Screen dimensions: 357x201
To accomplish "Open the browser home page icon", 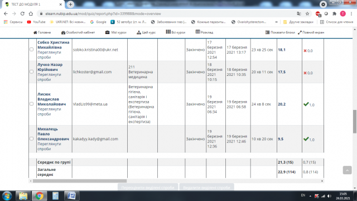I will 31,13.
